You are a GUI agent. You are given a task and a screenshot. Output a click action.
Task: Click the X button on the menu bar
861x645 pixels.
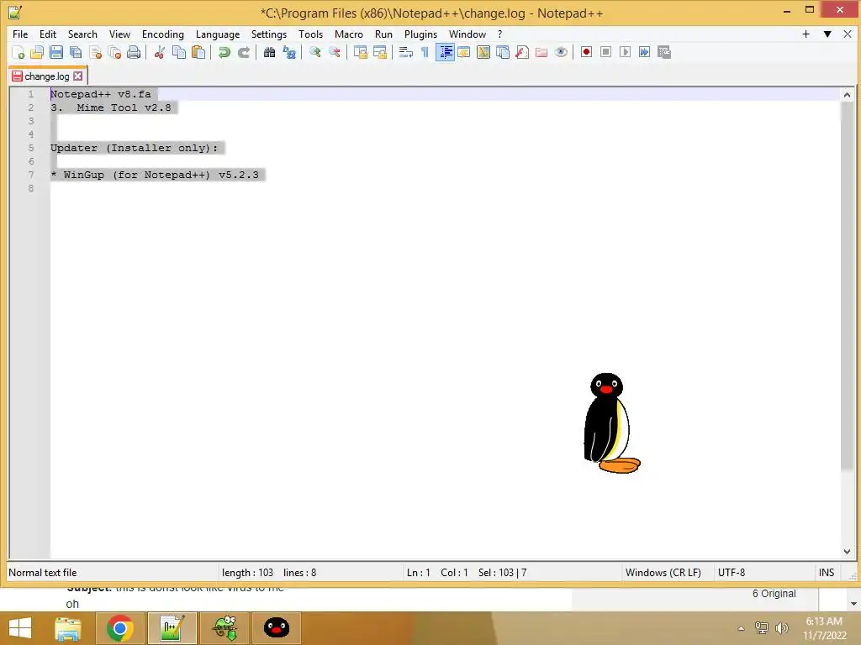[848, 34]
